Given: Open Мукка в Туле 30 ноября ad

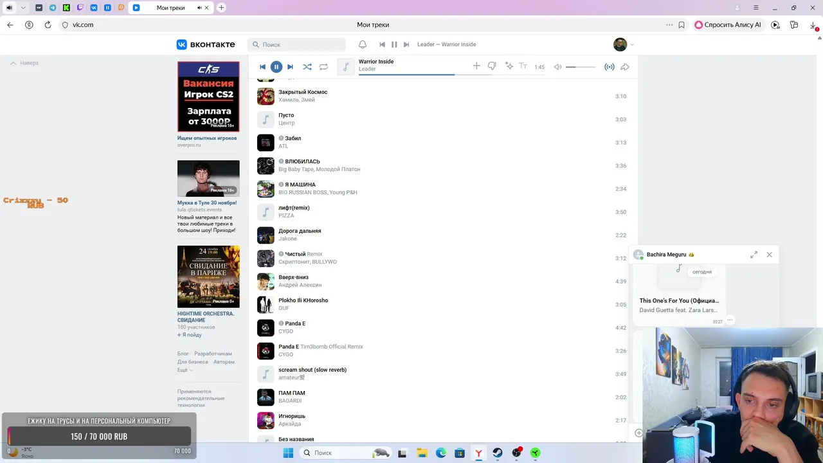Looking at the screenshot, I should tap(207, 203).
